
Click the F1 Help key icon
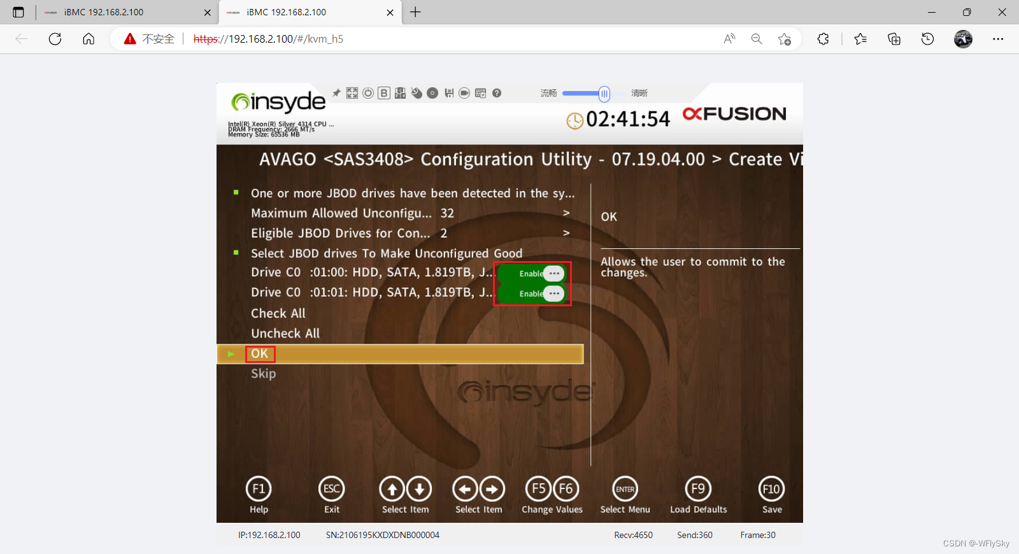(x=259, y=489)
